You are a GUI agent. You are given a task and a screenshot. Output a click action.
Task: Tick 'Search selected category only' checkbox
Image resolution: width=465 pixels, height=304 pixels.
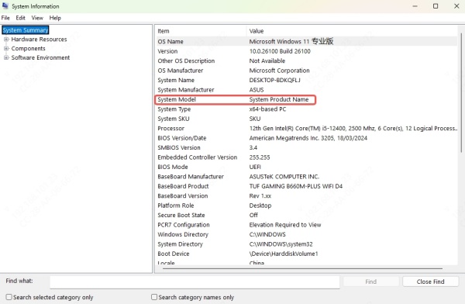(x=9, y=297)
